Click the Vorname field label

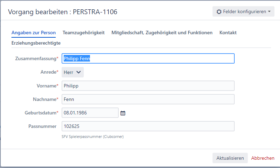[46, 86]
